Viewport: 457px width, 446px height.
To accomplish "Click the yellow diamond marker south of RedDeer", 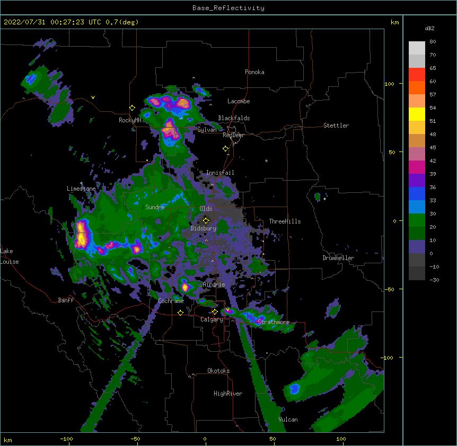I will (225, 149).
